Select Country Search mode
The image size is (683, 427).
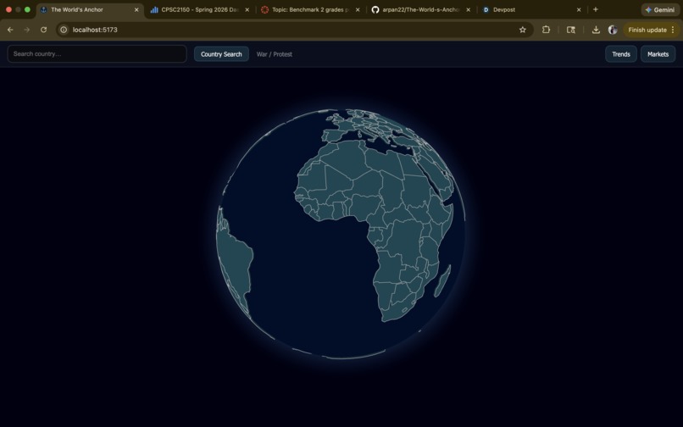221,54
